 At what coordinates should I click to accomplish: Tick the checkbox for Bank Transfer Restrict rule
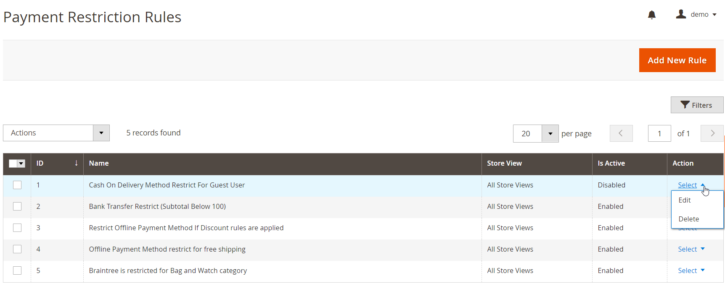tap(17, 206)
